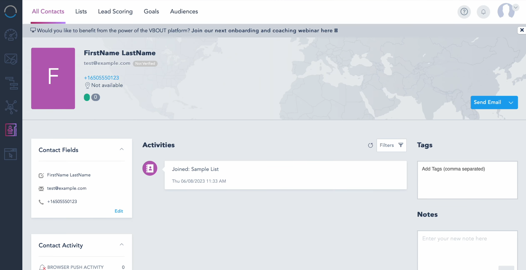Focus the Enter your new note field

(x=467, y=250)
